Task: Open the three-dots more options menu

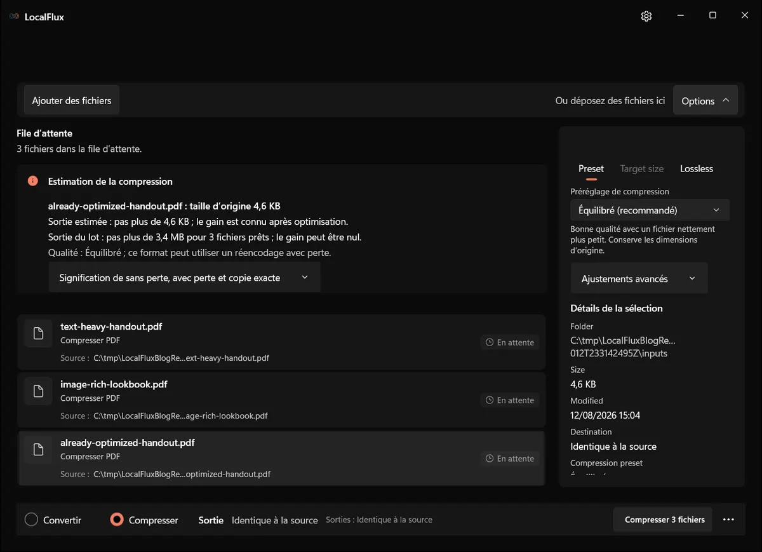Action: (728, 520)
